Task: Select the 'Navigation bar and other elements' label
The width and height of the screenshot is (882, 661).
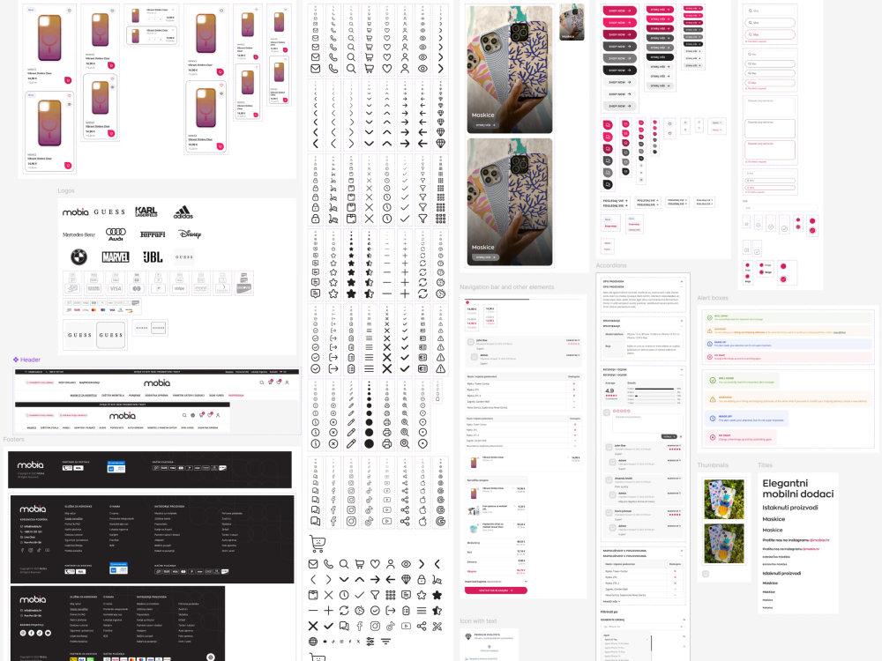Action: [x=507, y=286]
